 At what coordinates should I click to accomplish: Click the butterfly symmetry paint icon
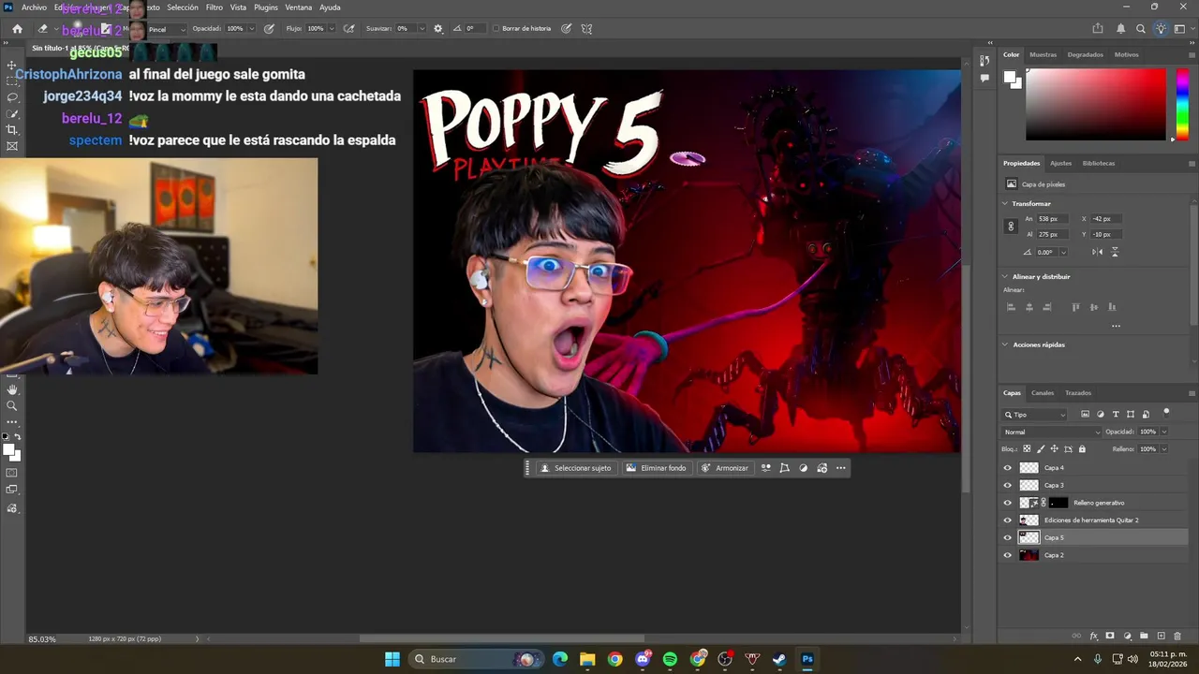pos(586,29)
